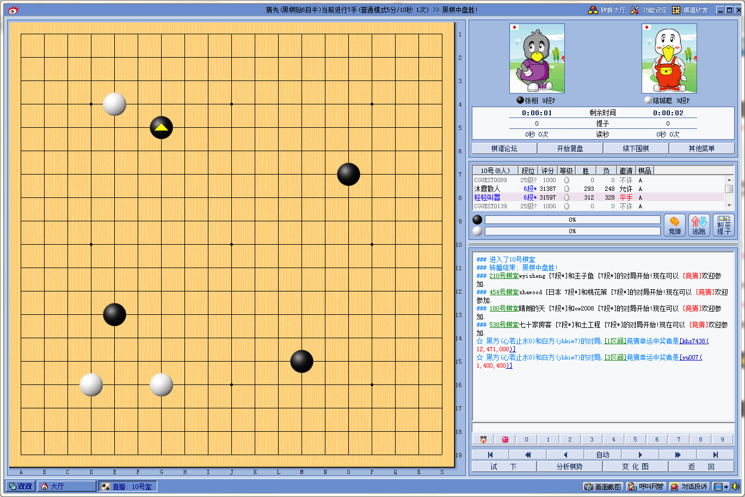The height and width of the screenshot is (497, 745).
Task: Open the bear face emoticon button
Action: 483,439
